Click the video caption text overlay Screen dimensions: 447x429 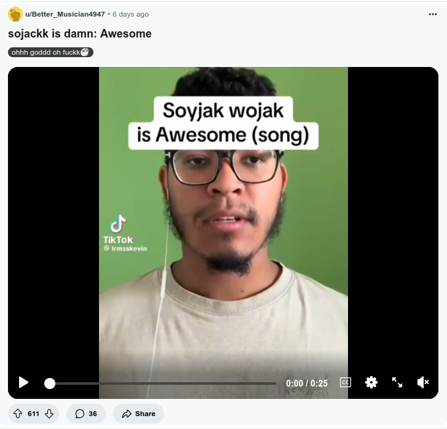pos(223,122)
